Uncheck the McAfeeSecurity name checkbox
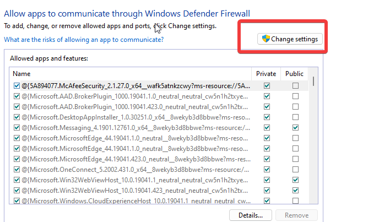Image resolution: width=379 pixels, height=222 pixels. coord(17,85)
